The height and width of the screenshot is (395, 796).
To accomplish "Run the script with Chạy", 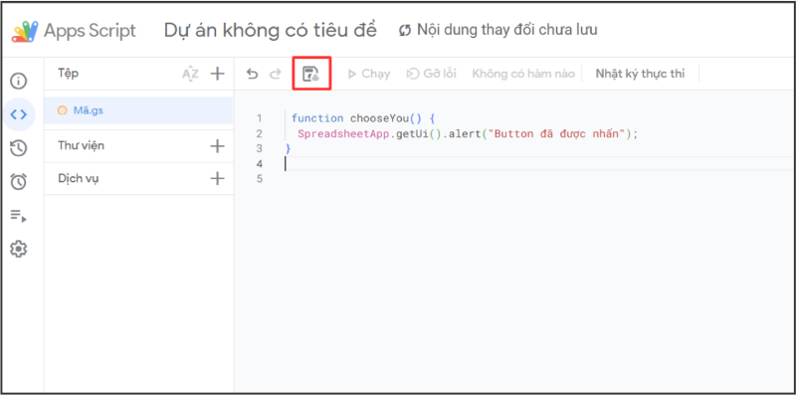I will (368, 75).
